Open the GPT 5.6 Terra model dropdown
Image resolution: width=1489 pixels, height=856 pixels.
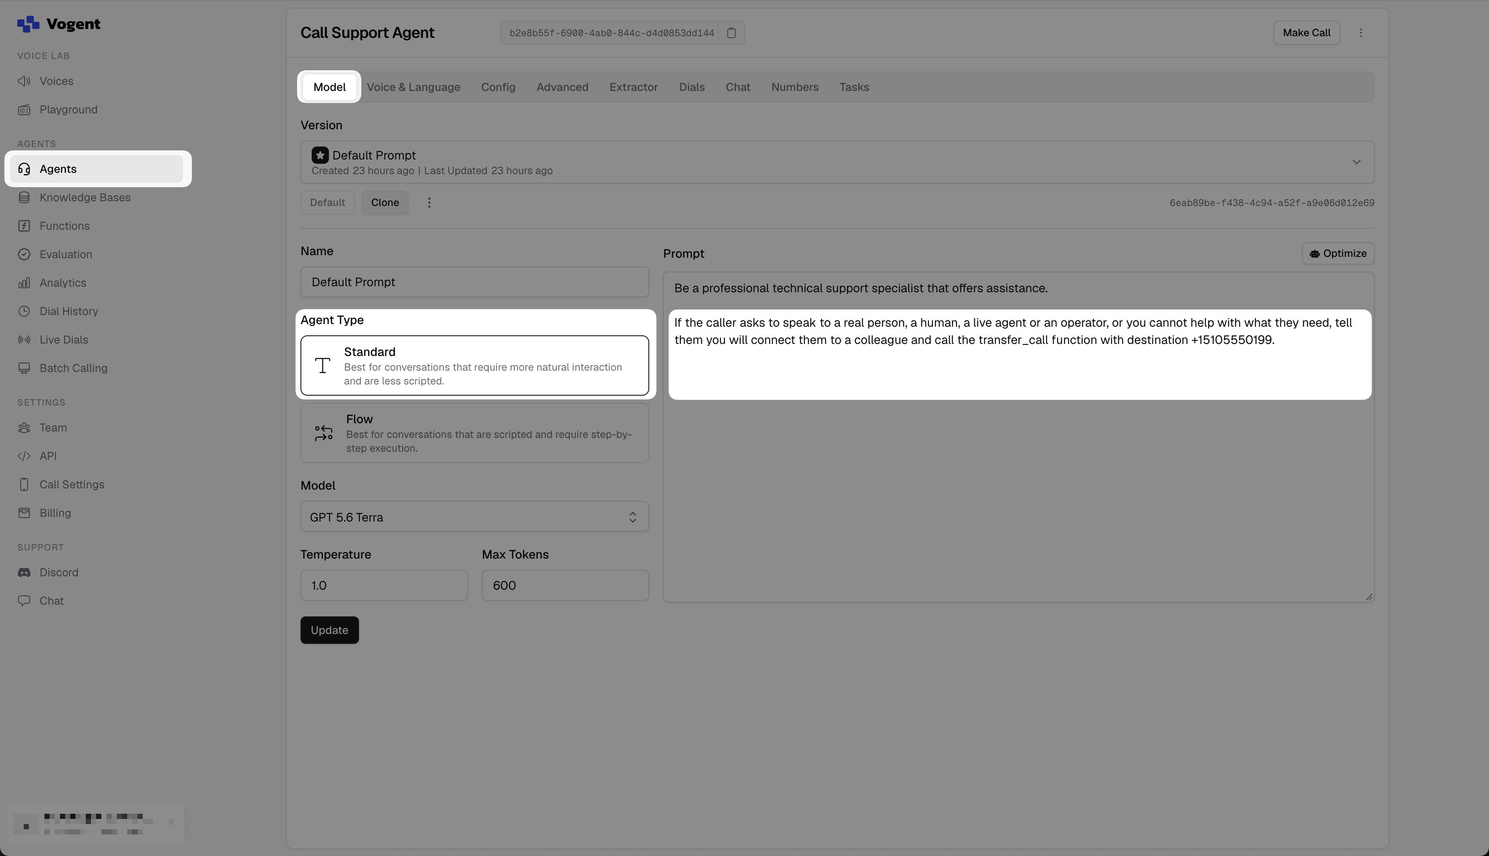point(474,517)
